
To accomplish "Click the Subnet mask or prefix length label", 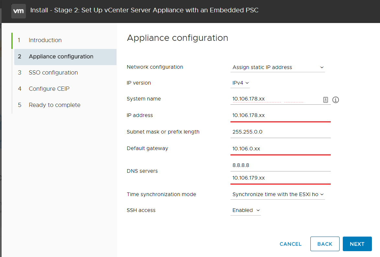I will [163, 132].
